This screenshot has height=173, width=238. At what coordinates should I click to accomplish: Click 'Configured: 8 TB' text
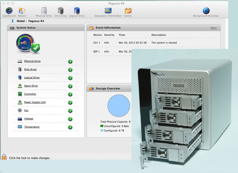click(114, 130)
